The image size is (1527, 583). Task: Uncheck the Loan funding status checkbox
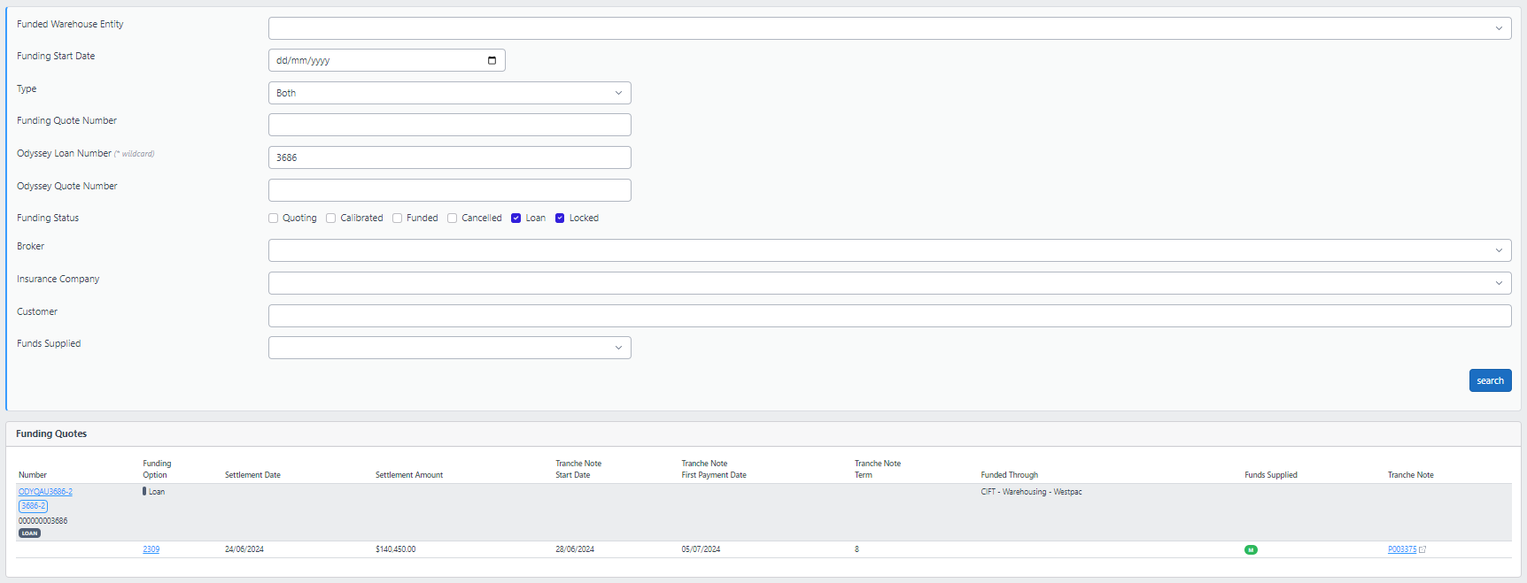[515, 218]
